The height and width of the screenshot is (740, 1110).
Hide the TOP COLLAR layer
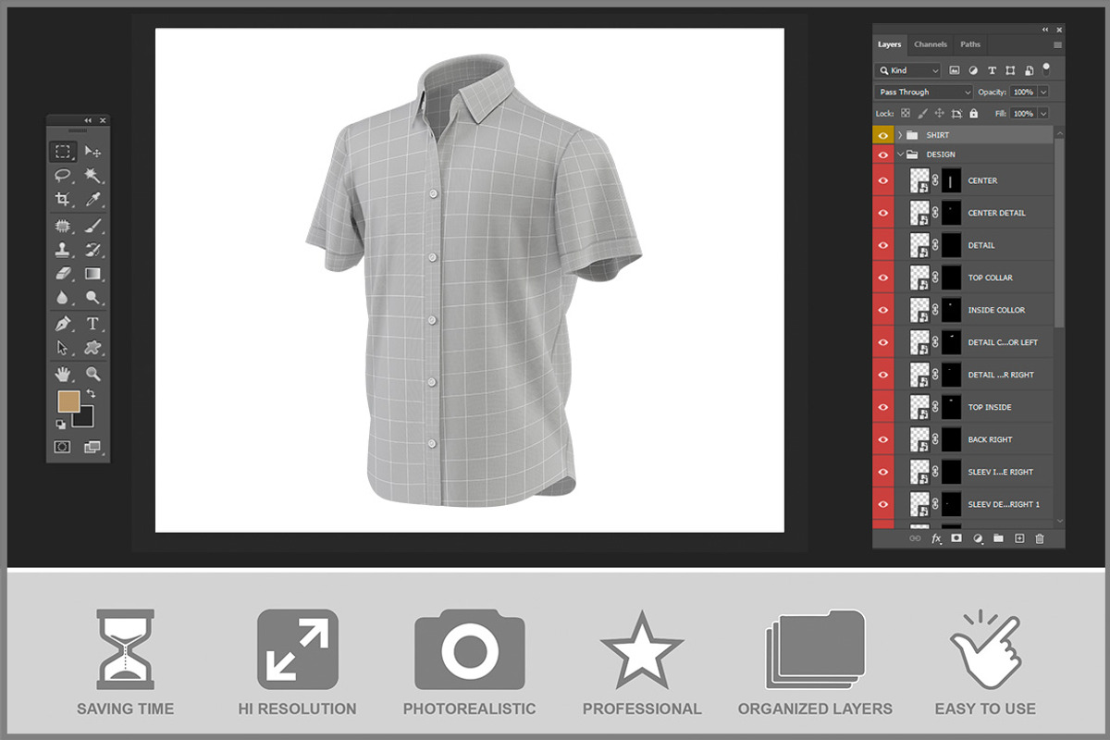882,277
